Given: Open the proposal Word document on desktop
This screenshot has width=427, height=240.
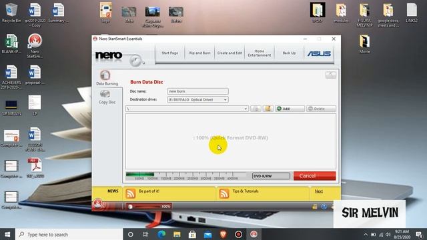Looking at the screenshot, I should [x=35, y=75].
